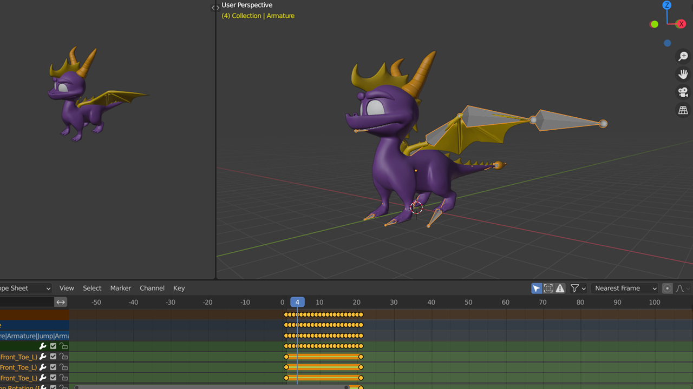Switch perspective/orthographic with the grid icon
Screen dimensions: 693x389
pos(683,110)
